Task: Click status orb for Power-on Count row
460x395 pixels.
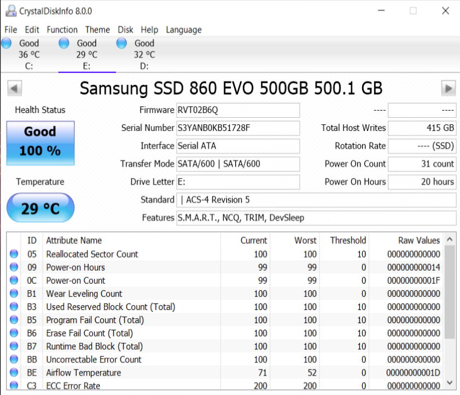Action: click(x=14, y=280)
